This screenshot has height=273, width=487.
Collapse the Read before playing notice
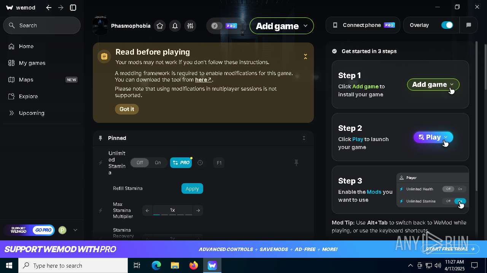point(305,56)
